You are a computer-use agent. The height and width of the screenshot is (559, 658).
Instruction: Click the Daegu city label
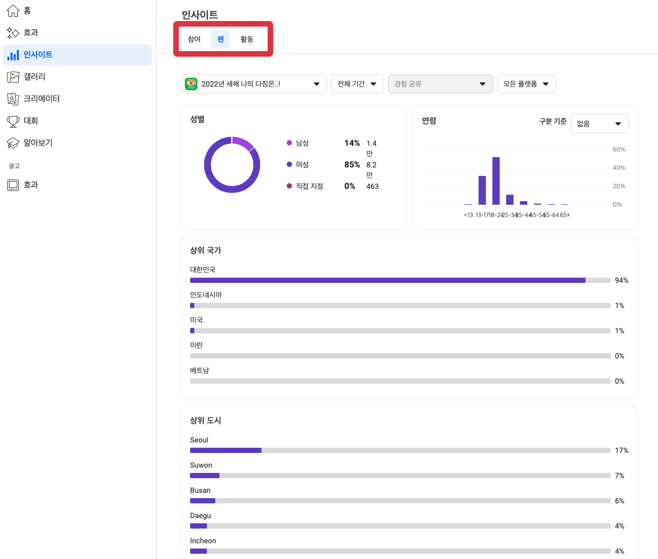tap(201, 515)
